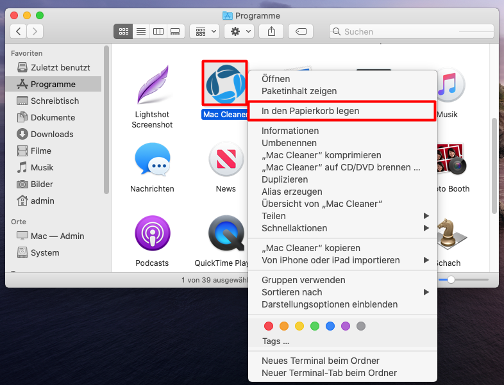This screenshot has width=504, height=385.
Task: Apply the orange tag color
Action: pyautogui.click(x=284, y=326)
